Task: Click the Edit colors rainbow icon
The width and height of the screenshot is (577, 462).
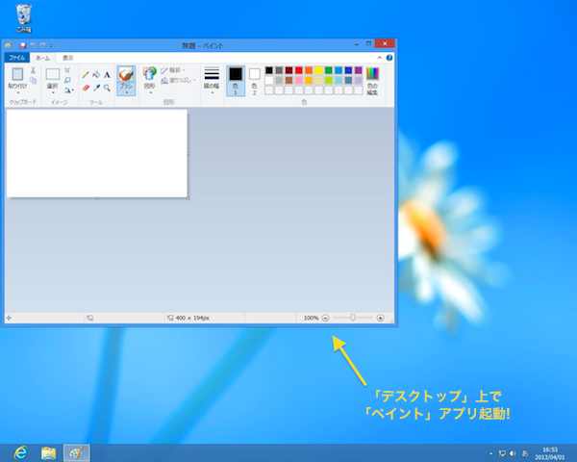Action: 372,74
